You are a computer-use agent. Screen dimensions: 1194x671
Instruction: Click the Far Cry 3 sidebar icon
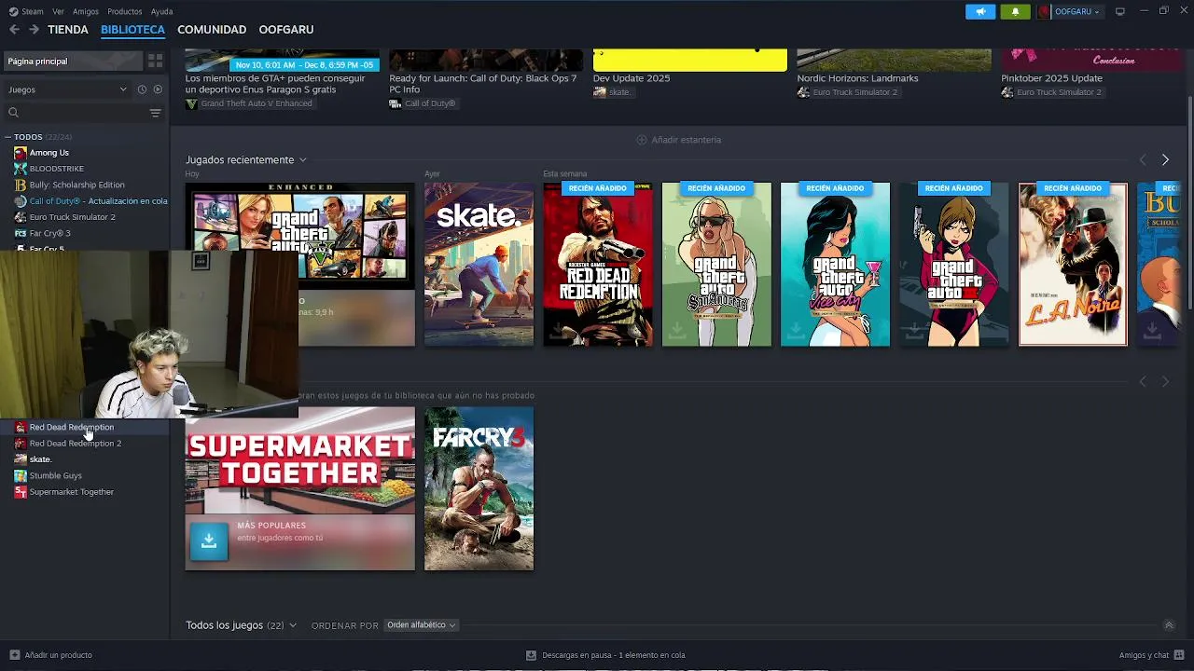[21, 233]
